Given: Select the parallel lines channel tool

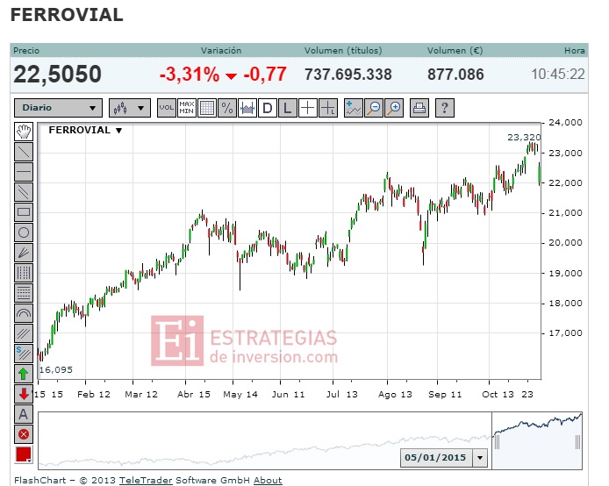Looking at the screenshot, I should [24, 192].
